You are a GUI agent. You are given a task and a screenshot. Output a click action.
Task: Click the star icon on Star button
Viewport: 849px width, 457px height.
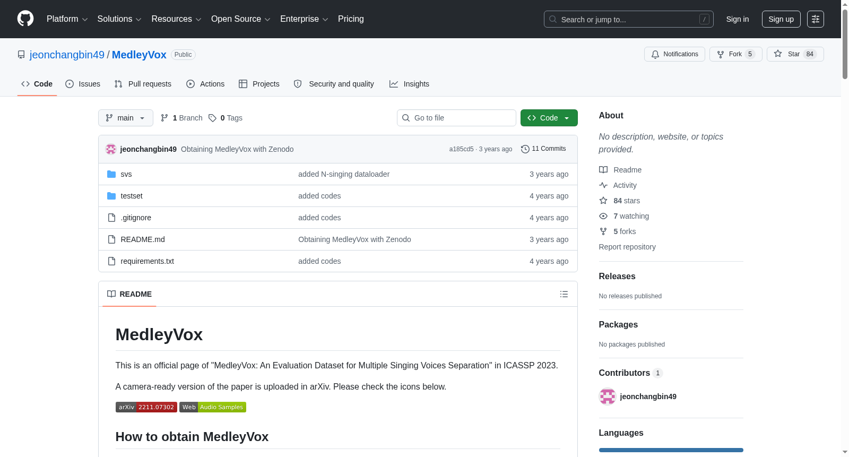click(778, 54)
